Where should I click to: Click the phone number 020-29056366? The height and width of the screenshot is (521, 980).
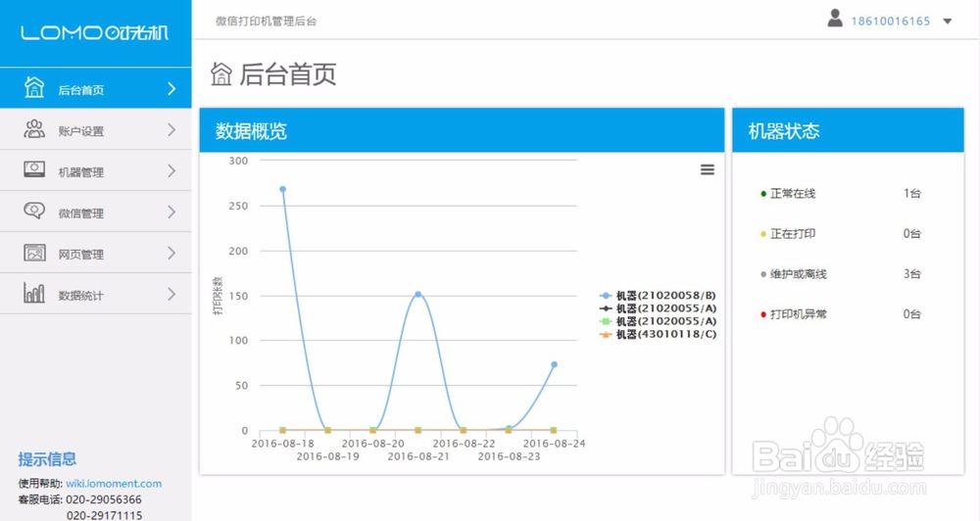pyautogui.click(x=104, y=499)
